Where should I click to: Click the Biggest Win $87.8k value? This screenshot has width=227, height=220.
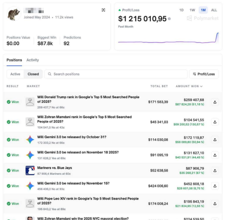45,43
